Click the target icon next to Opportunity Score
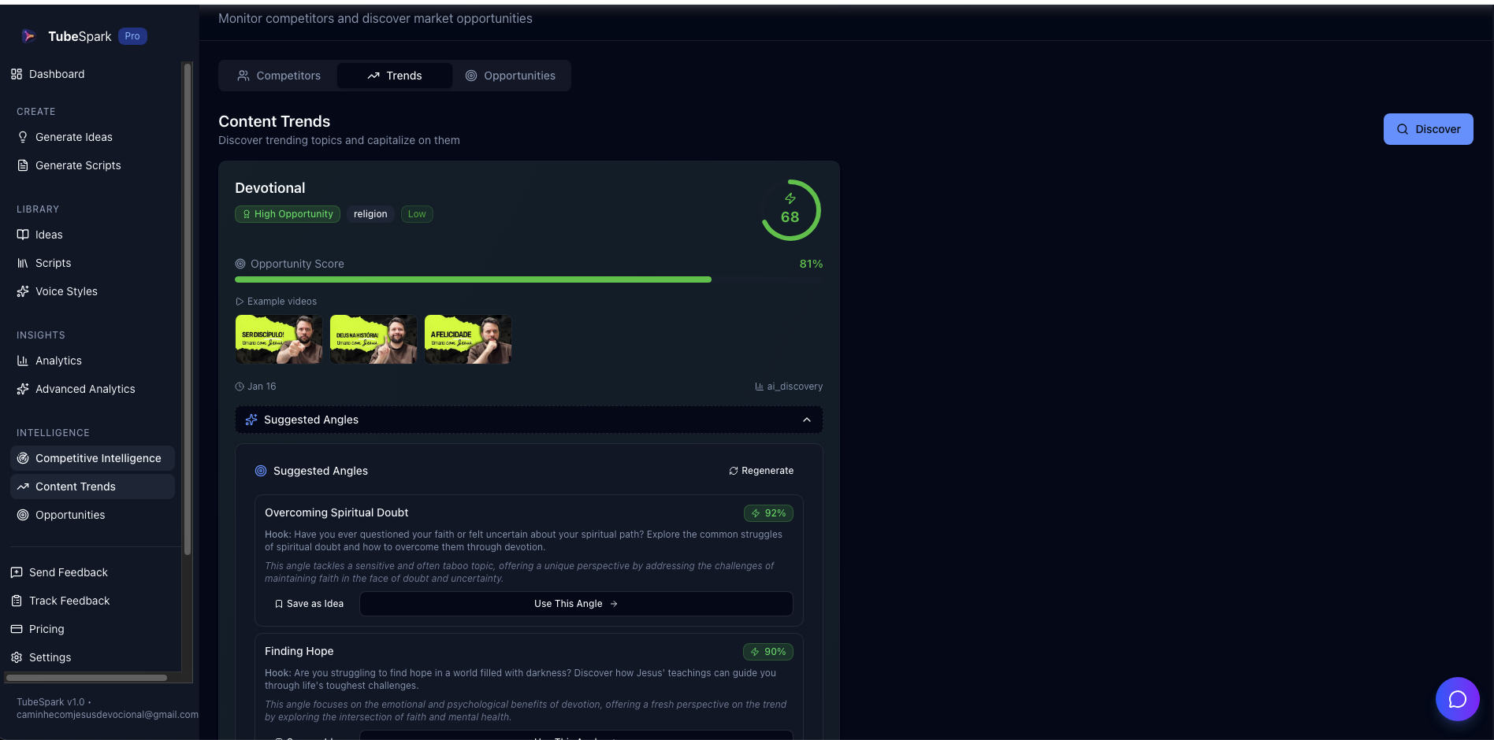This screenshot has width=1494, height=740. point(240,264)
